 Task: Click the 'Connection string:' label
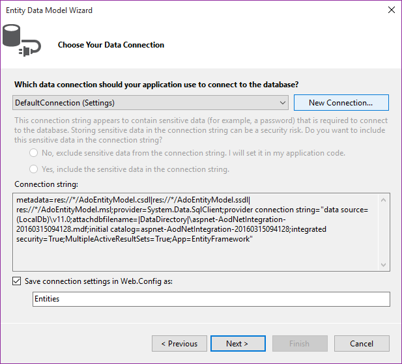pyautogui.click(x=46, y=185)
